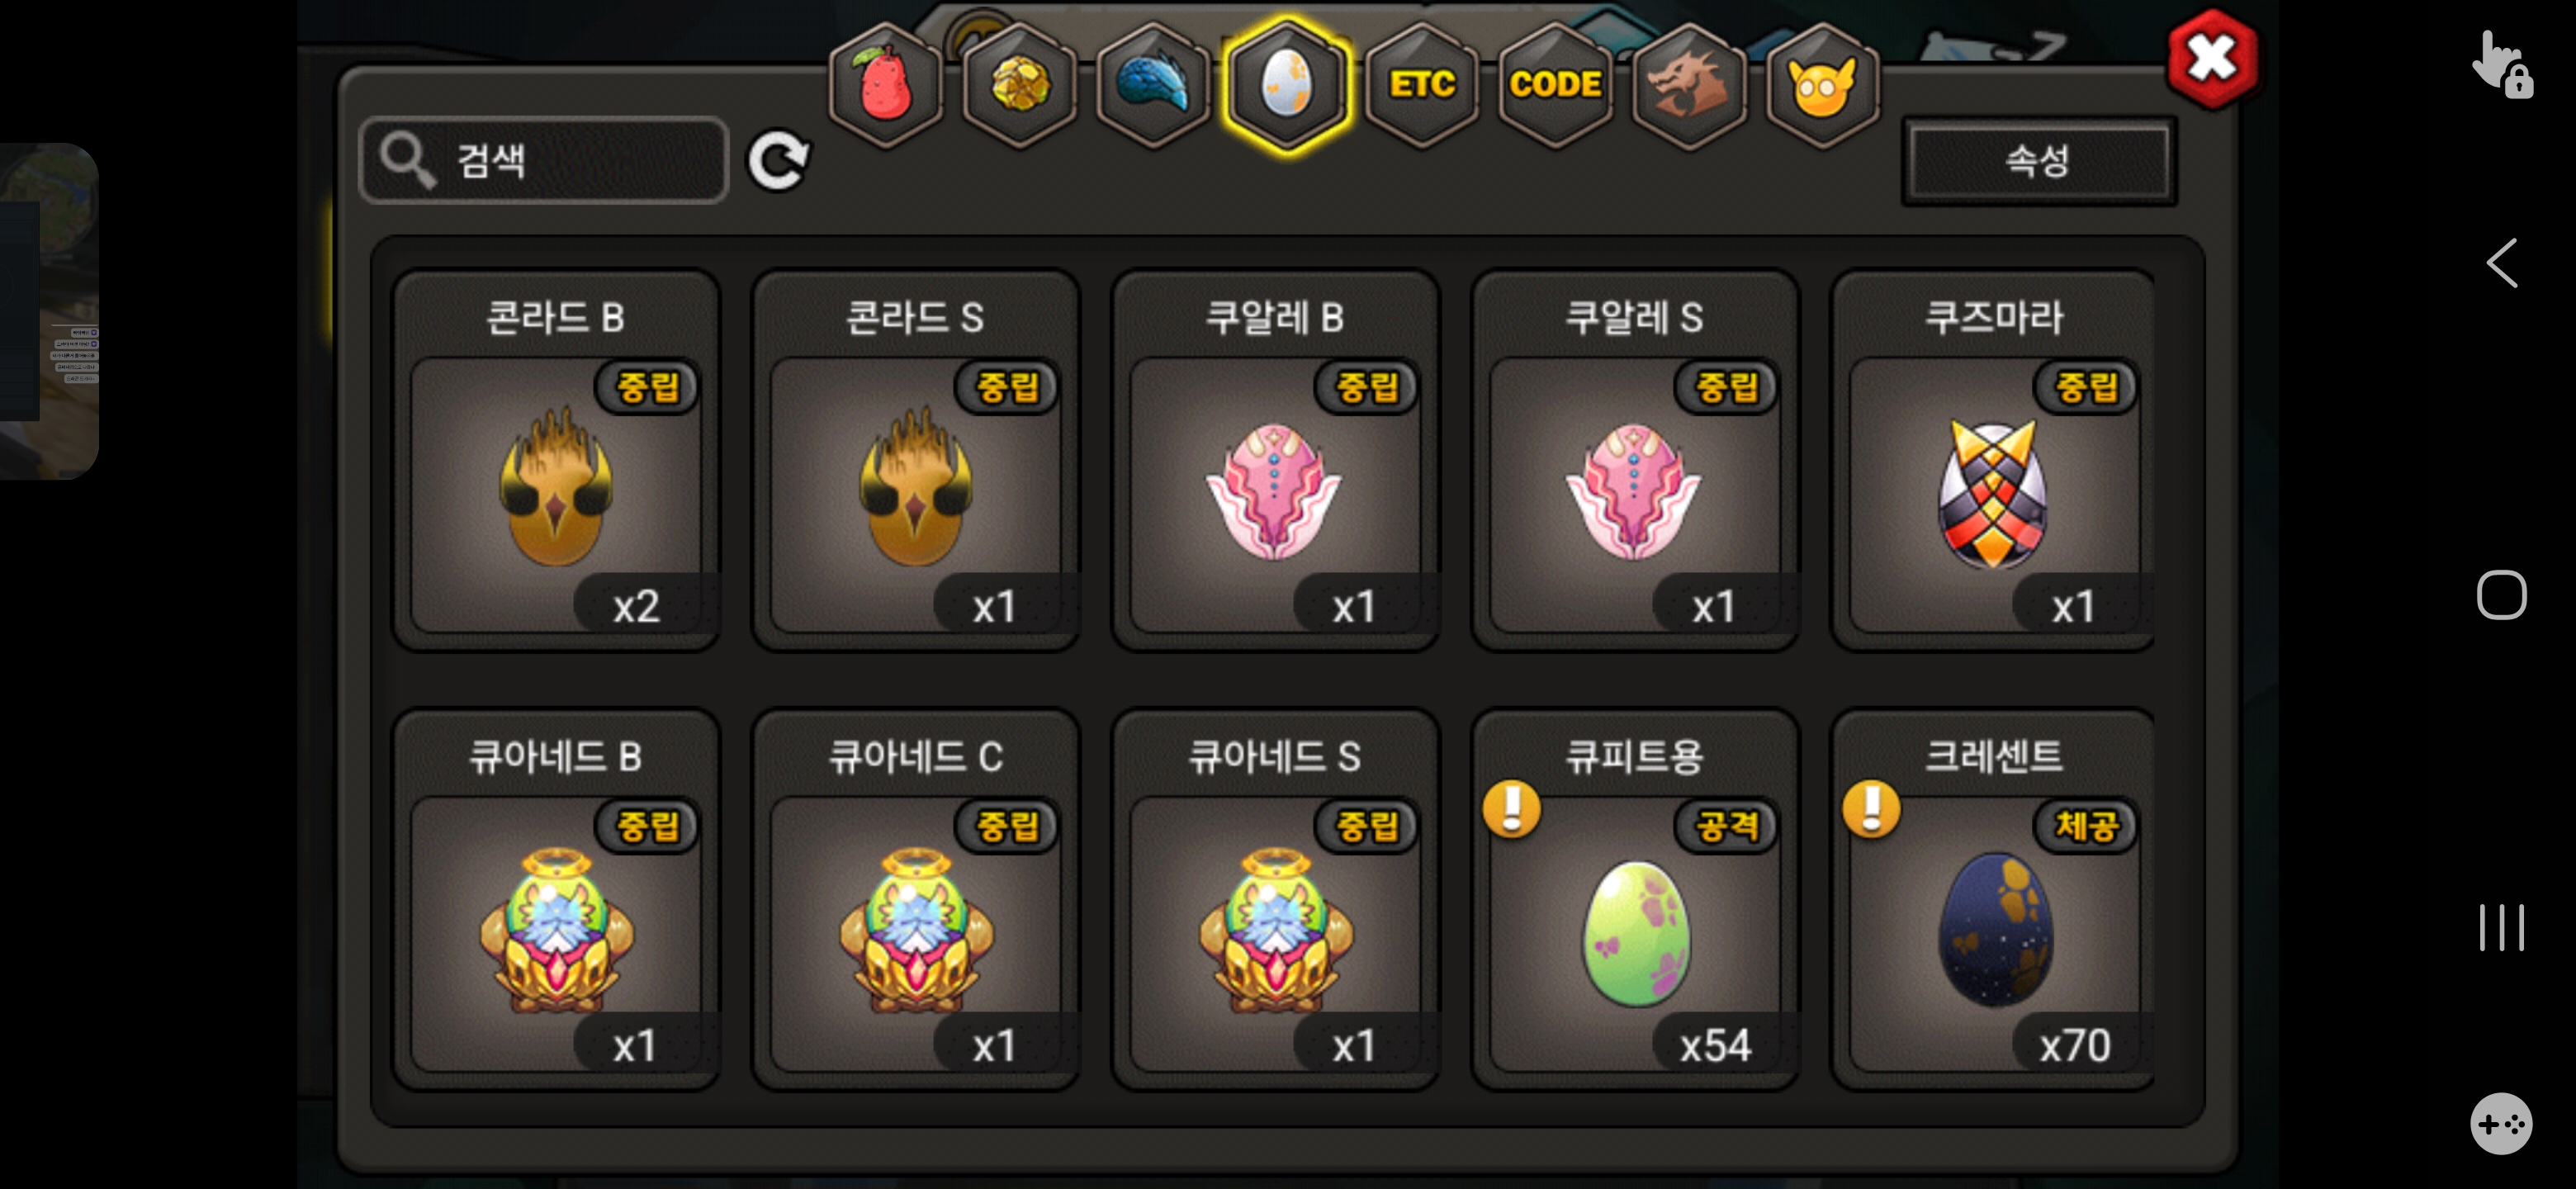Click the 검색 search input field
This screenshot has width=2576, height=1189.
(x=543, y=160)
